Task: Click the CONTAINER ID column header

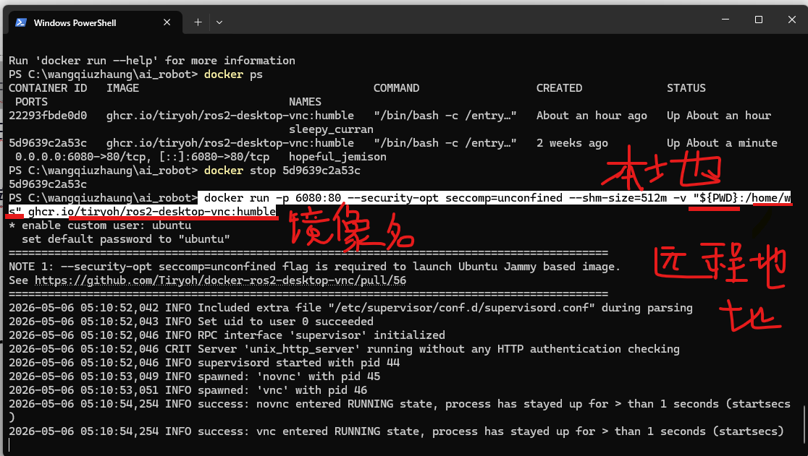Action: click(x=48, y=88)
